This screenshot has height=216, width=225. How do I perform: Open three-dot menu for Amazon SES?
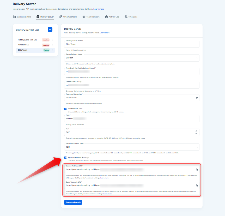coord(52,45)
